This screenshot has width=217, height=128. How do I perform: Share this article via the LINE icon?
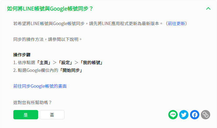[173, 115]
